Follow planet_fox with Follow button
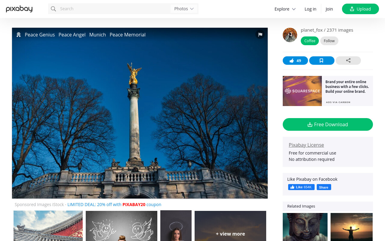 coord(329,41)
